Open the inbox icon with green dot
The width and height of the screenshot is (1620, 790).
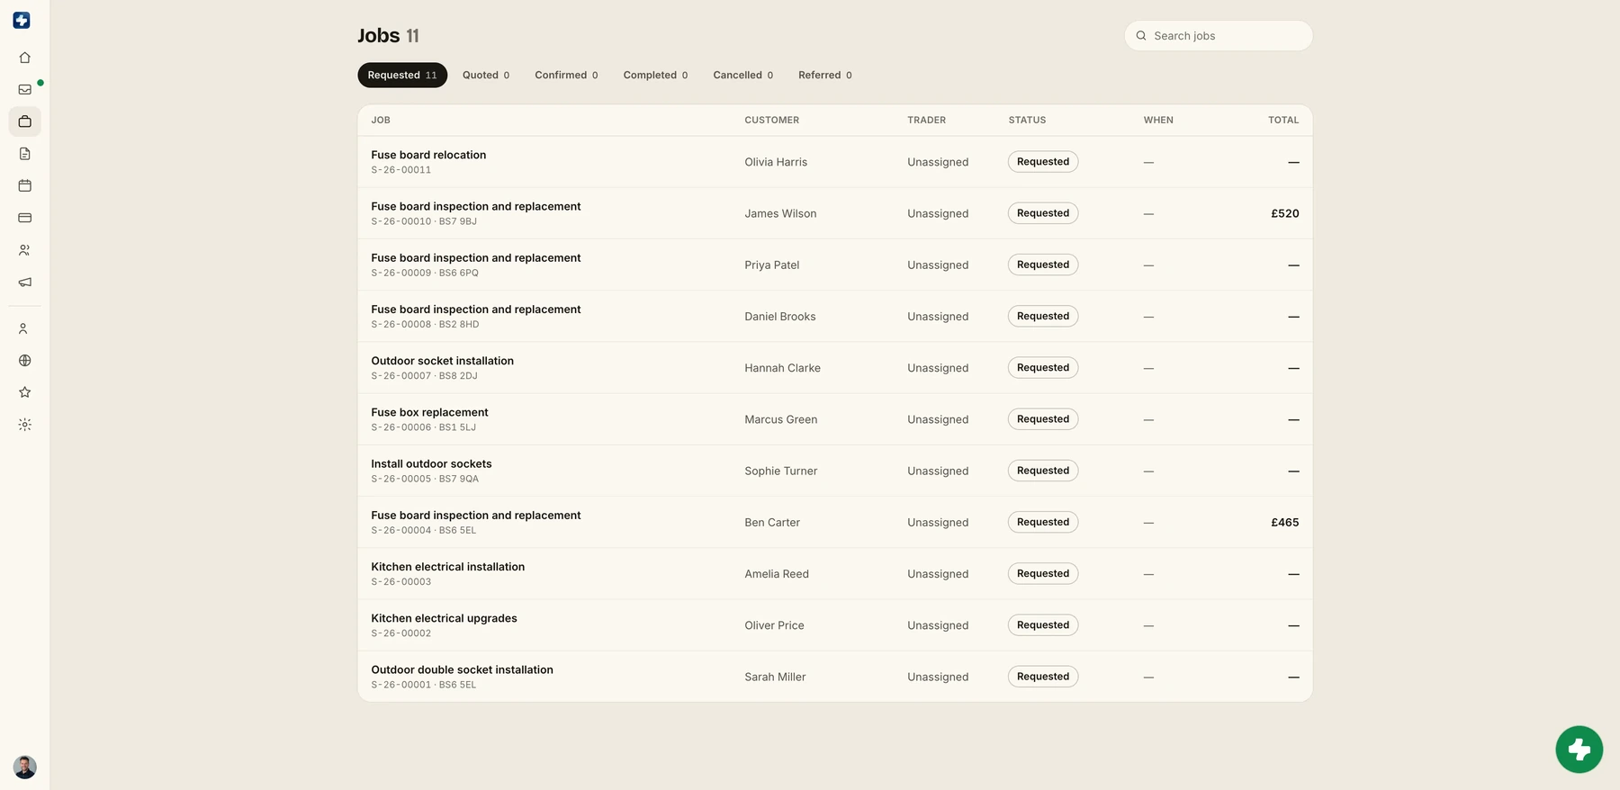[x=24, y=89]
